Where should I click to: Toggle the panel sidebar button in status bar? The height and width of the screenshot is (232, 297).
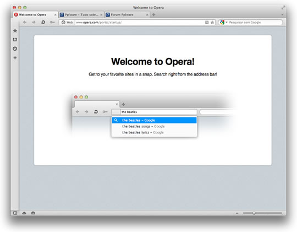(15, 213)
